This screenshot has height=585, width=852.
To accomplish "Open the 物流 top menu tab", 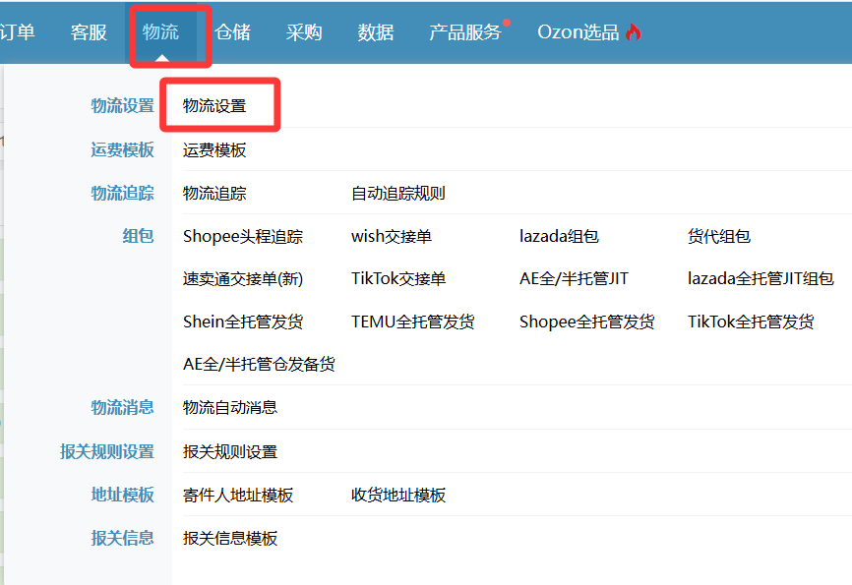I will point(160,32).
